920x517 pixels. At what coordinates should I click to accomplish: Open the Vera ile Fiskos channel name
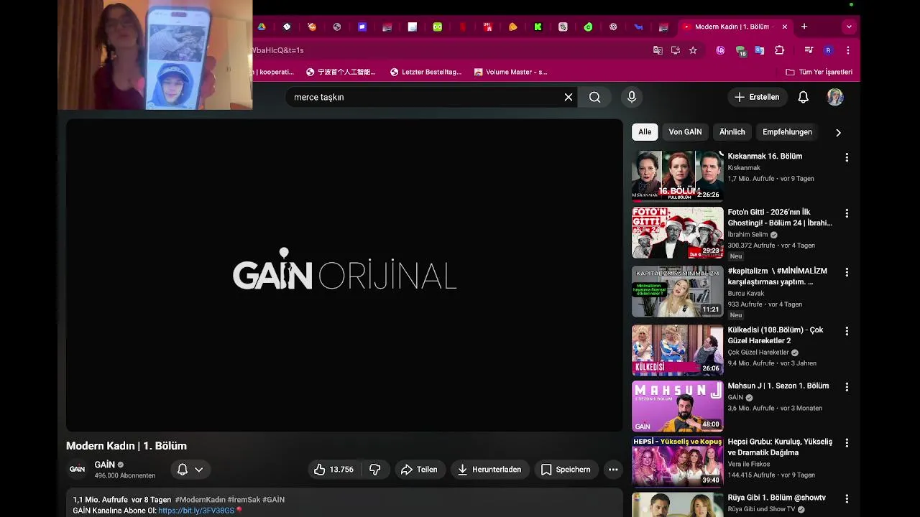[x=750, y=465]
